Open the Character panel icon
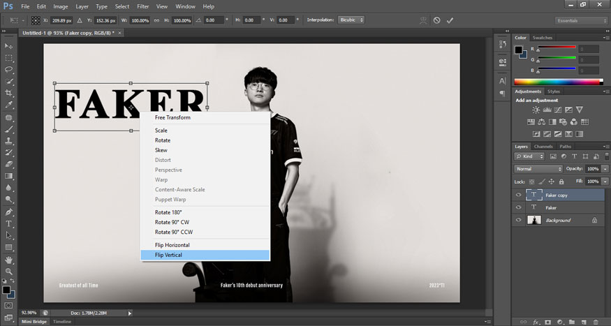 503,81
